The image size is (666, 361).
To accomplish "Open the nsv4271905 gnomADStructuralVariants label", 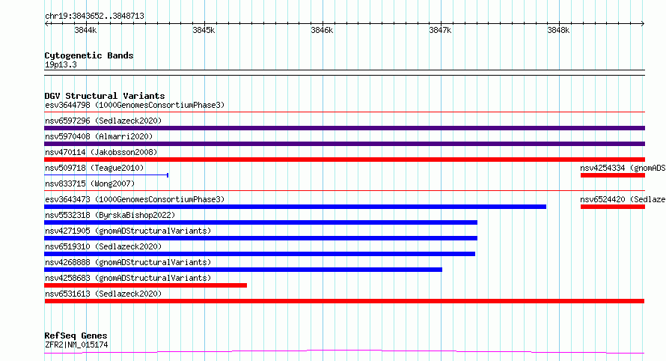I will [128, 231].
